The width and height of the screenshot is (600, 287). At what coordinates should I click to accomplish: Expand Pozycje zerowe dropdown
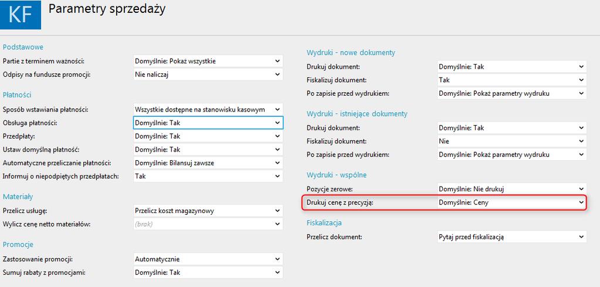coord(511,188)
